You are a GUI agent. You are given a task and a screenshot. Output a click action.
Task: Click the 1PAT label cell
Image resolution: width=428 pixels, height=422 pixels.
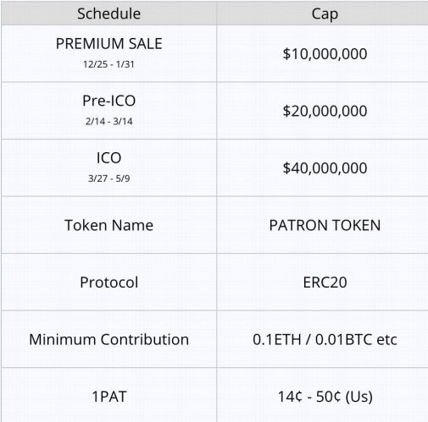(x=108, y=395)
